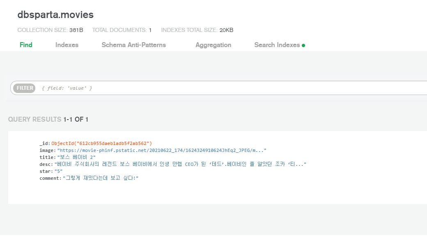Click the green dot beside Search Indexes
Image resolution: width=427 pixels, height=240 pixels.
point(303,45)
